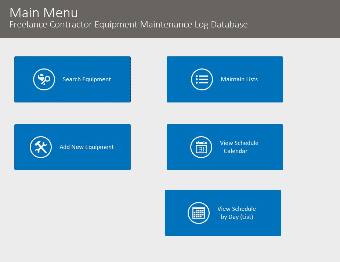Click the View Schedule Calendar text label
Image resolution: width=340 pixels, height=262 pixels.
(x=239, y=147)
